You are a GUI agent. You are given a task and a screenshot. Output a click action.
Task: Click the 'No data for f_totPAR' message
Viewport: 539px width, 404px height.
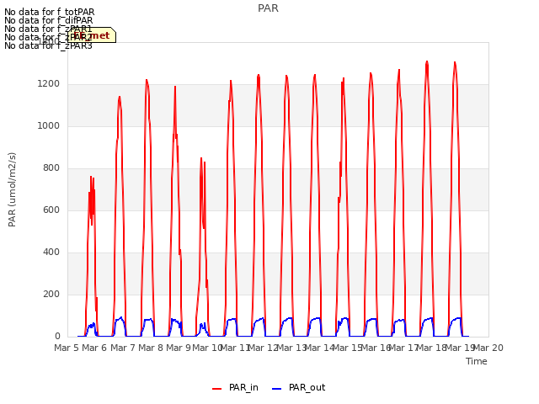click(49, 12)
